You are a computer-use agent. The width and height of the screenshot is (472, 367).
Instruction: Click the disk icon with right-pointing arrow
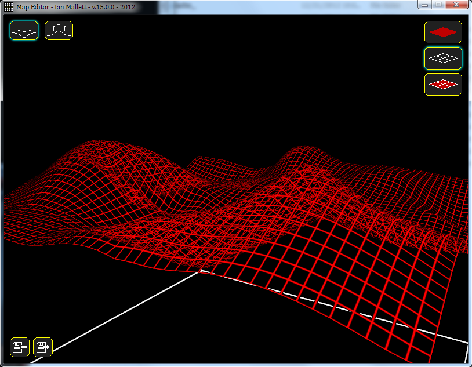43,347
